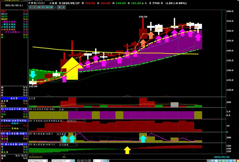Screen dimensions: 239x162
Task: Click the horizontal chart scrollbar track
Action: [x=159, y=161]
